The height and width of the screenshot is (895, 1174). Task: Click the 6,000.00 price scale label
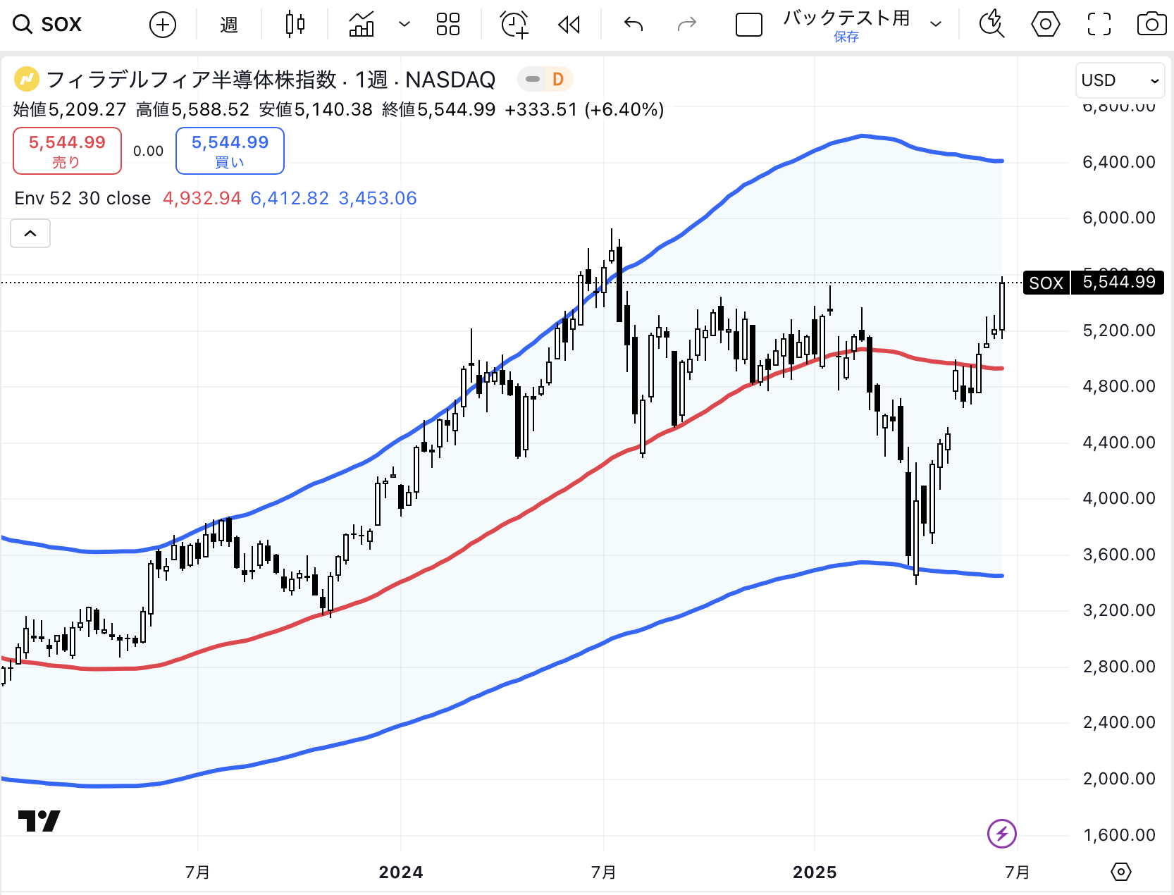pyautogui.click(x=1119, y=218)
